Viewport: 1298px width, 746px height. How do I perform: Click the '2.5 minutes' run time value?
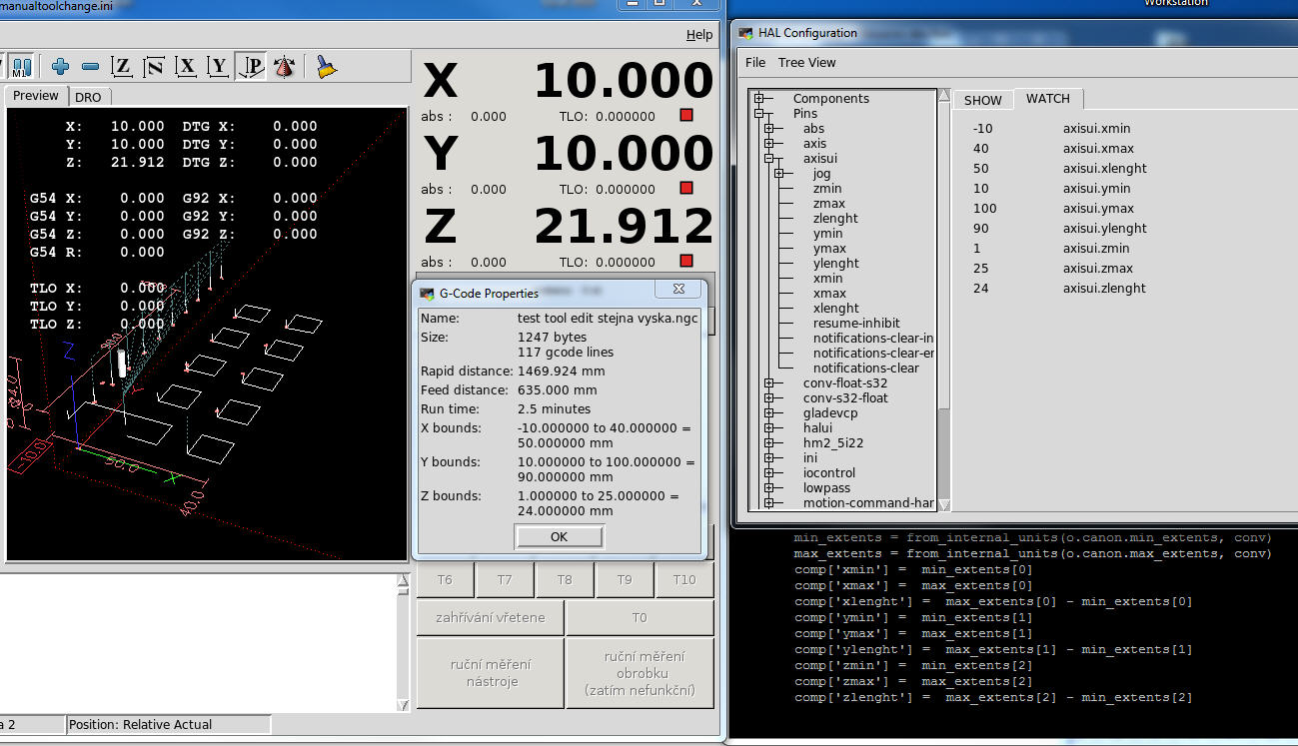554,409
